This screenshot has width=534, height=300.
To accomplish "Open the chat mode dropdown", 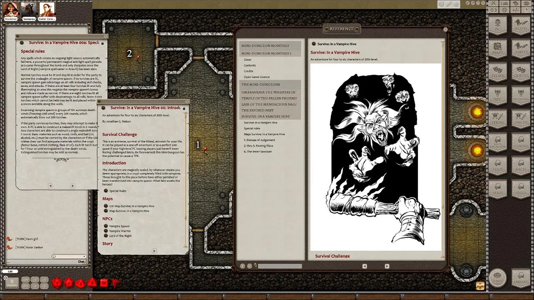I will pyautogui.click(x=84, y=257).
